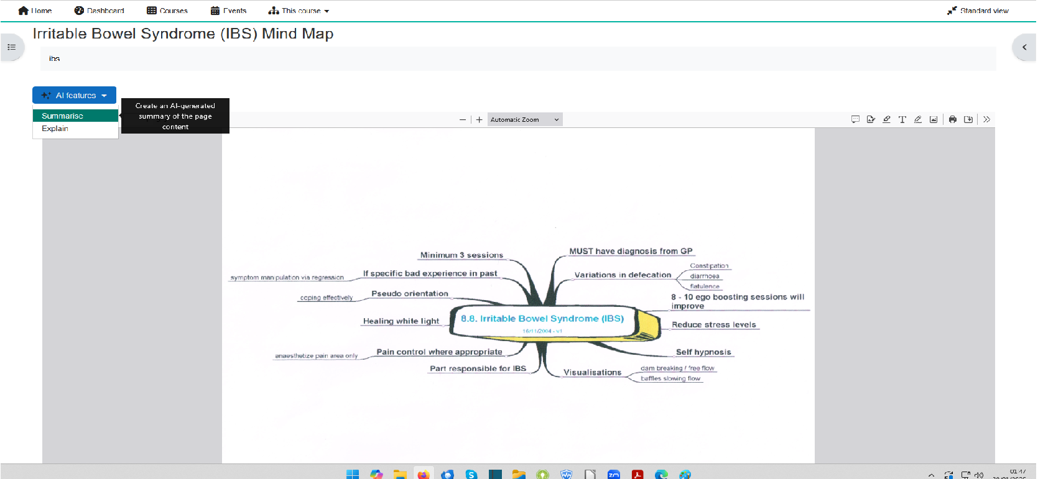Zoom in with the plus button
1043x479 pixels.
point(479,120)
